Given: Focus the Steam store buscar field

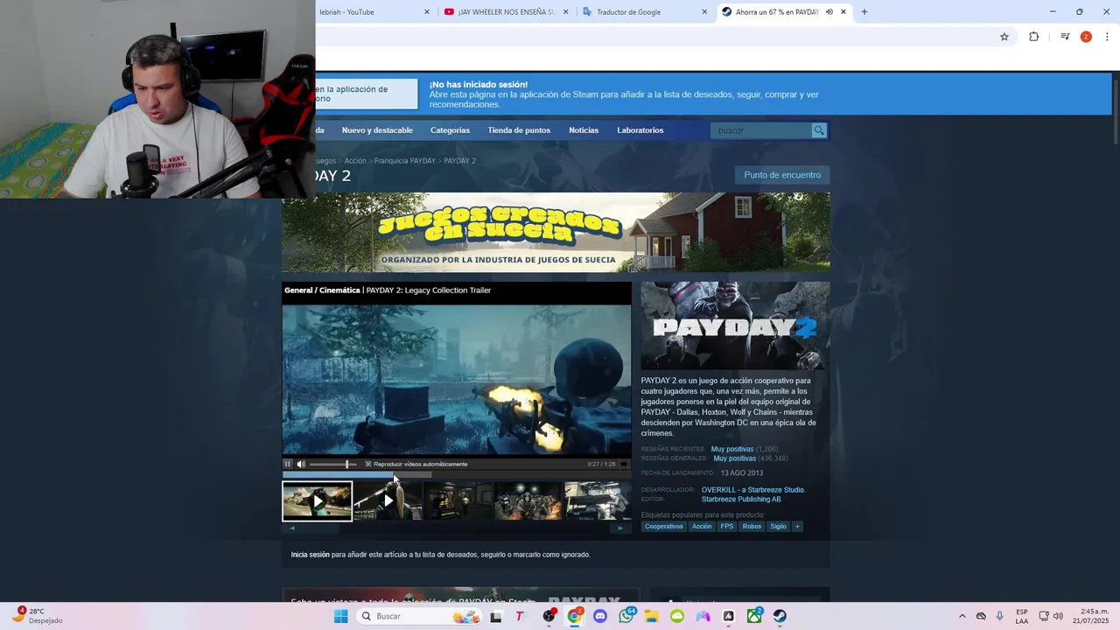Looking at the screenshot, I should coord(761,130).
